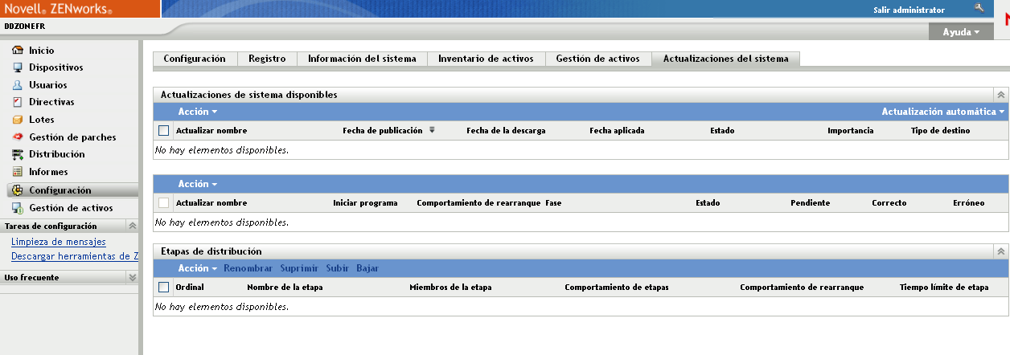The width and height of the screenshot is (1010, 355).
Task: Select Actualizaciones del sistema tab
Action: tap(725, 59)
